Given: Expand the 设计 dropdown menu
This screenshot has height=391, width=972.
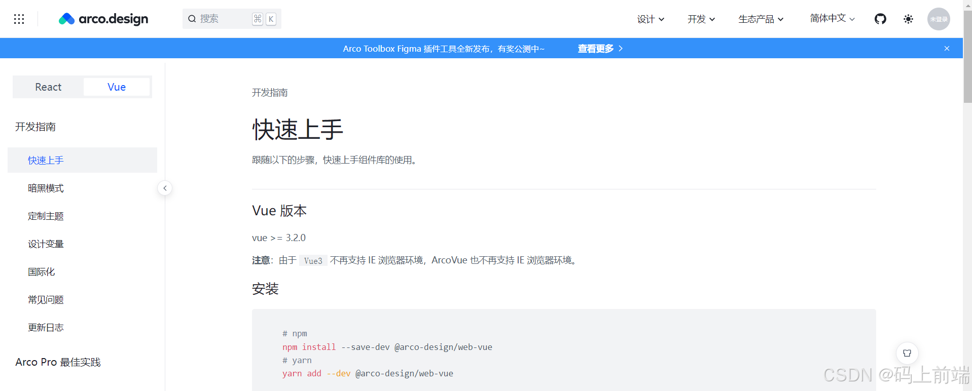Looking at the screenshot, I should coord(651,19).
